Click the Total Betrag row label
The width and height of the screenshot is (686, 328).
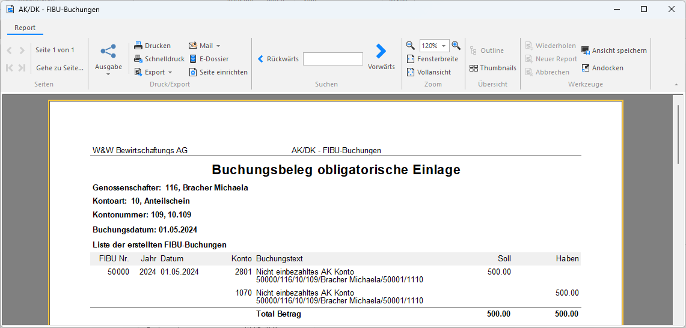(x=278, y=314)
